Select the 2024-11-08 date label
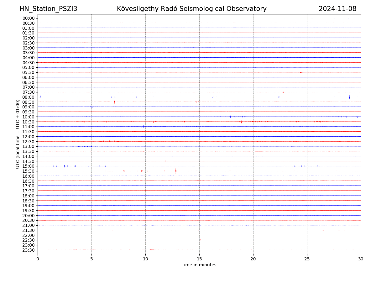Screen dimensions: 376x282 [337, 9]
